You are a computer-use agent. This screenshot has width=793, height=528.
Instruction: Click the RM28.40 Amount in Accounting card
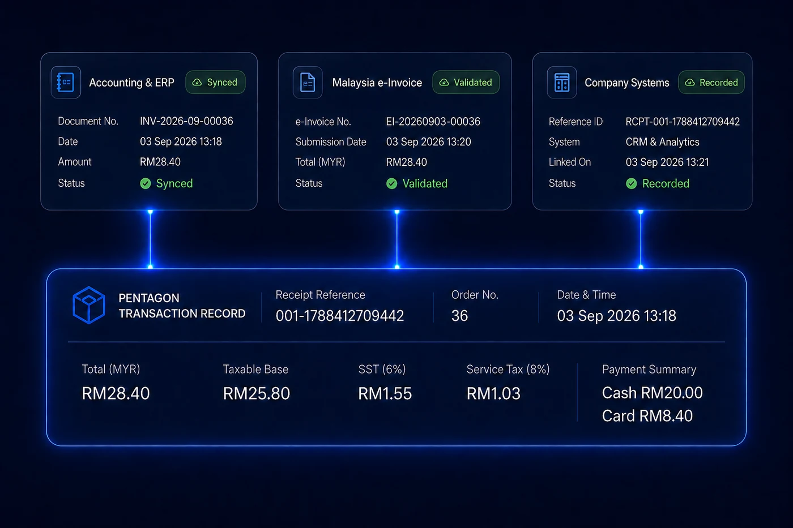coord(160,162)
